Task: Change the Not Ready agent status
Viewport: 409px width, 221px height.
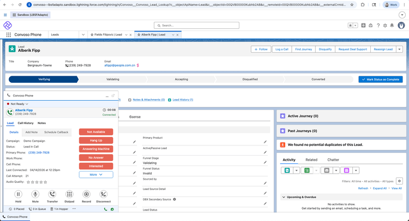Action: tap(18, 104)
